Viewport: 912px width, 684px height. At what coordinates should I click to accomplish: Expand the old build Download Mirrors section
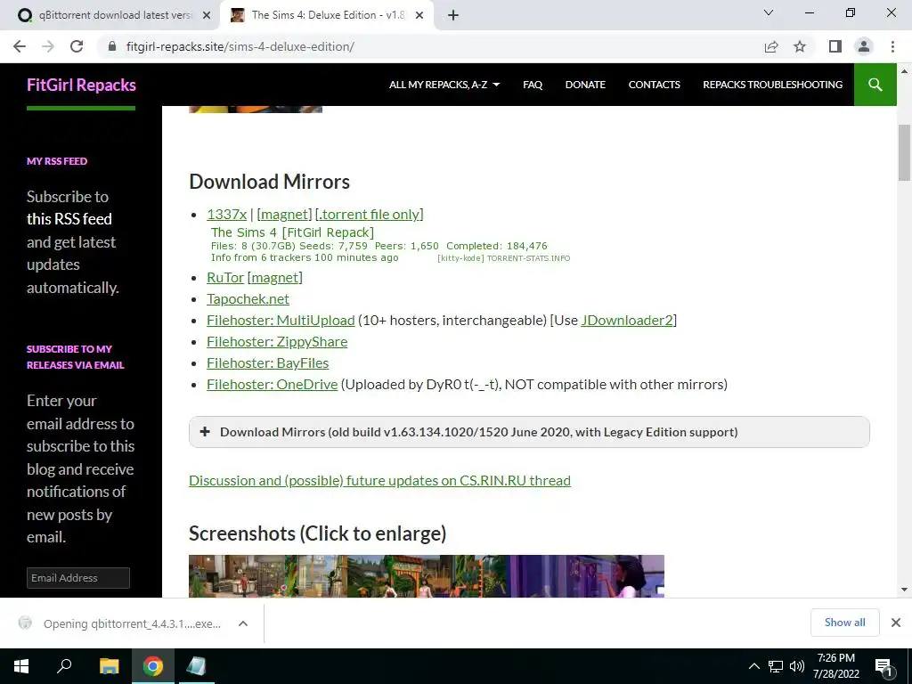529,432
